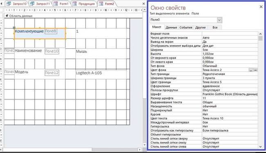This screenshot has height=153, width=266.
Task: Open the Запрос10 query tab
Action: pyautogui.click(x=16, y=4)
